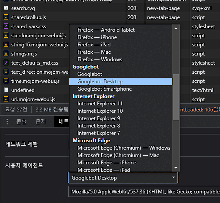Click the search.svg file icon
This screenshot has height=203, width=220.
coord(6,8)
